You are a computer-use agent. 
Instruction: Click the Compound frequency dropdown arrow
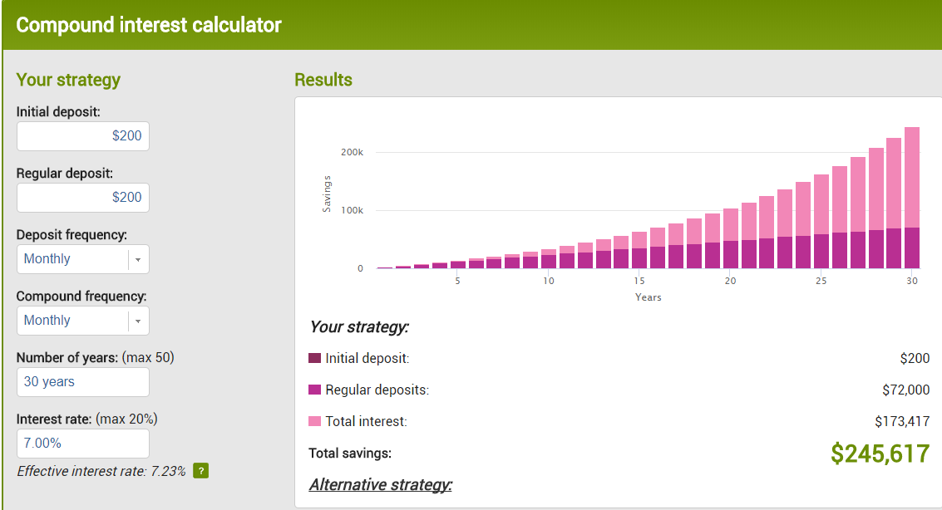[138, 321]
